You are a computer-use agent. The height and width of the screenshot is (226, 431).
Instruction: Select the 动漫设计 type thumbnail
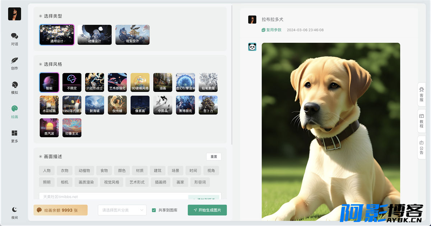(x=94, y=35)
